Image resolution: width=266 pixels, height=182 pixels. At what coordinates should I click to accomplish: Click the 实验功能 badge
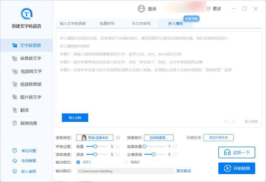[x=191, y=18]
